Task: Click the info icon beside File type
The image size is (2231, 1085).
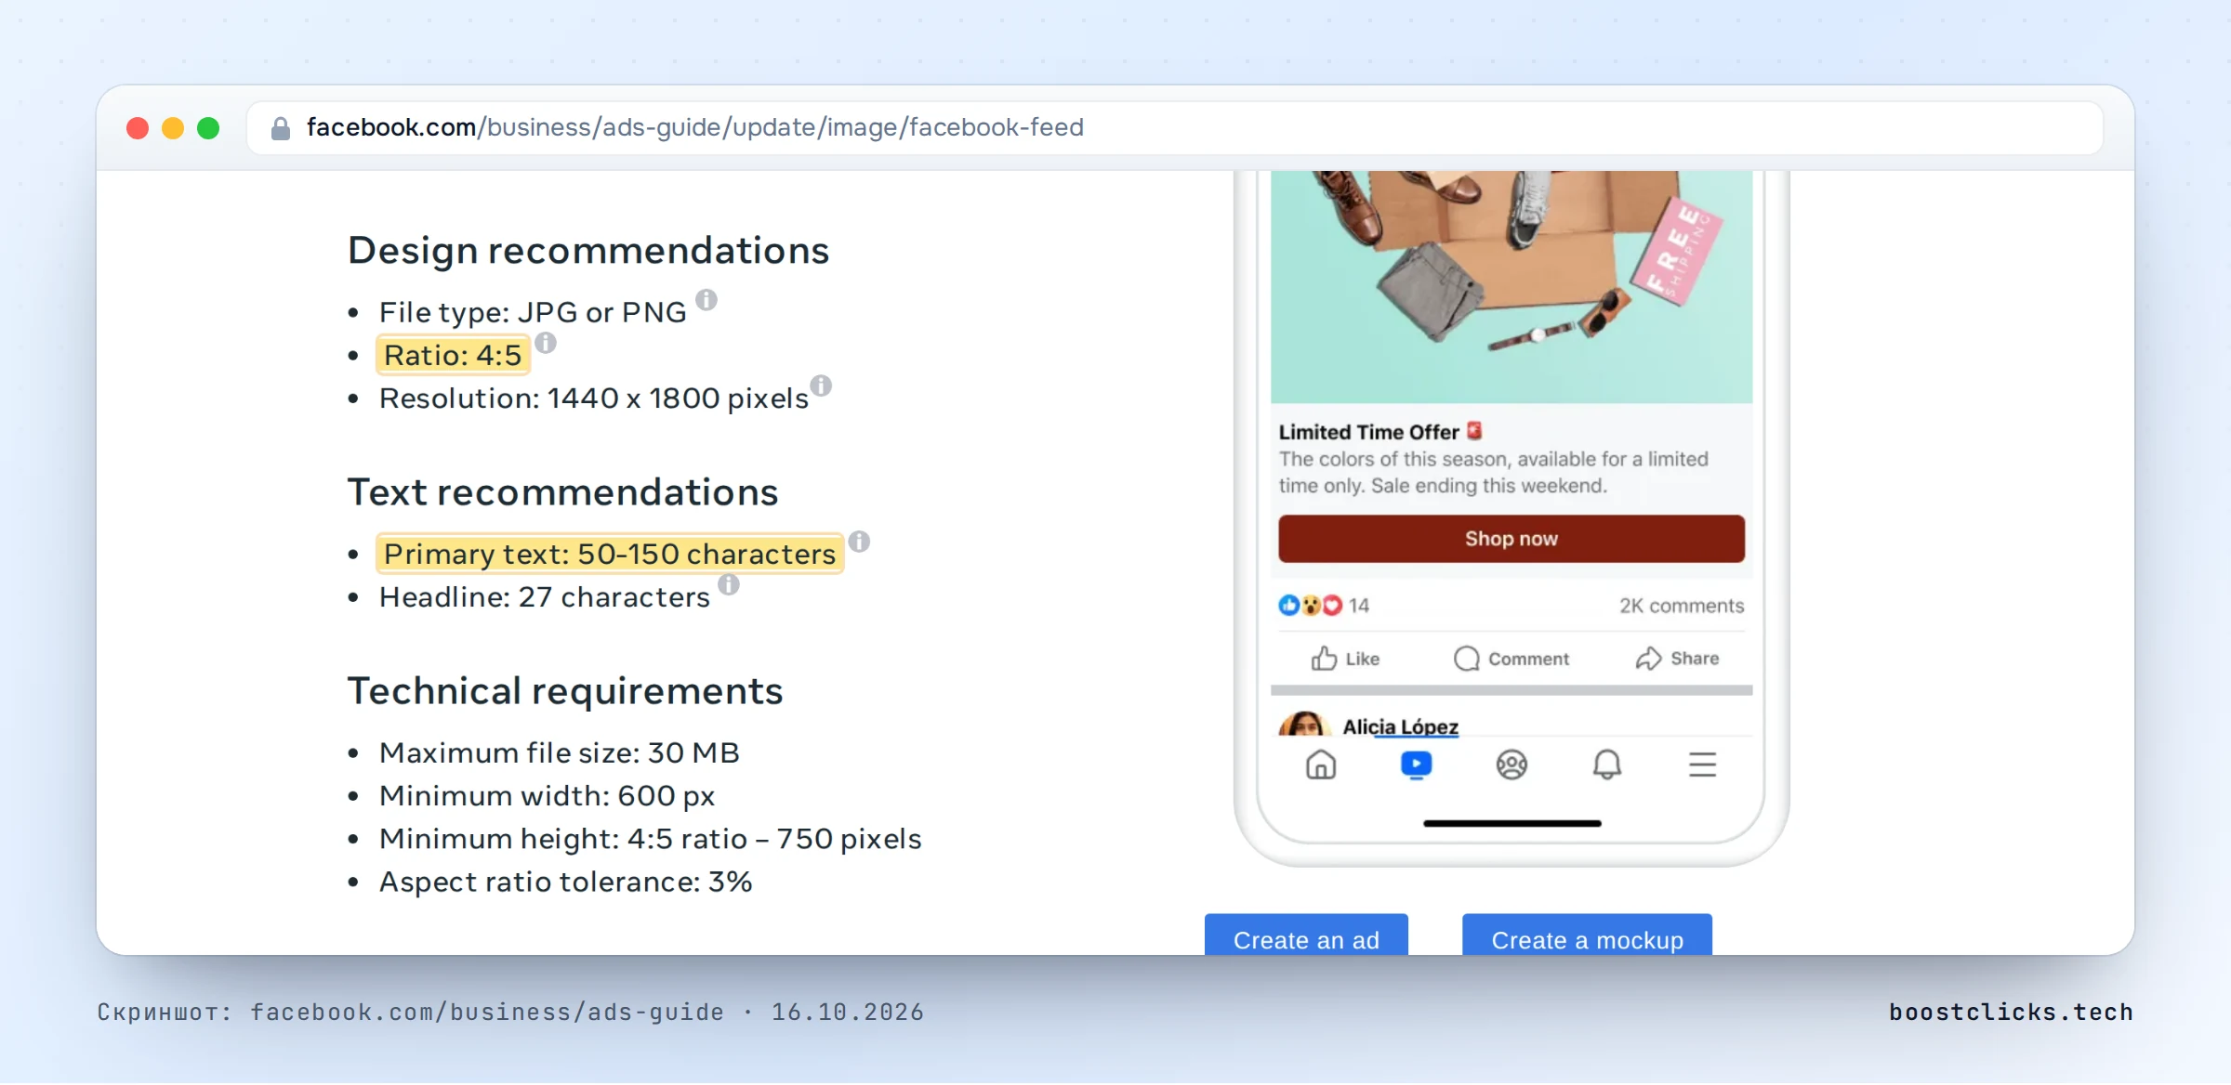Action: click(x=706, y=300)
